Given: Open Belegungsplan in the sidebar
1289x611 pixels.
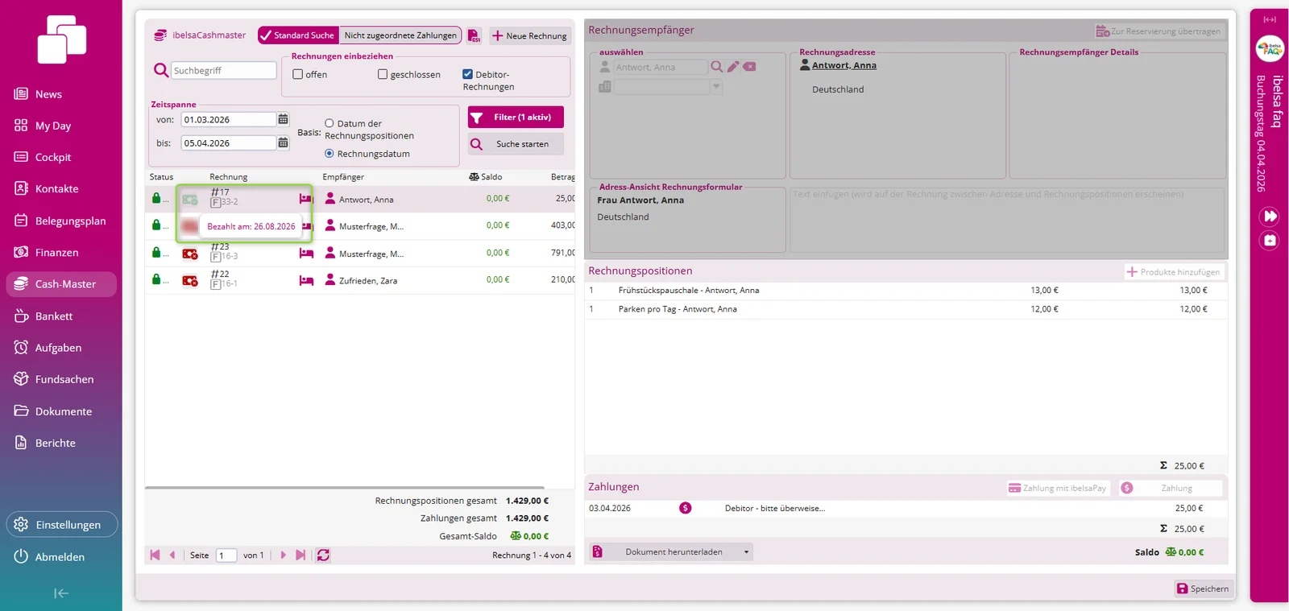Looking at the screenshot, I should point(61,221).
